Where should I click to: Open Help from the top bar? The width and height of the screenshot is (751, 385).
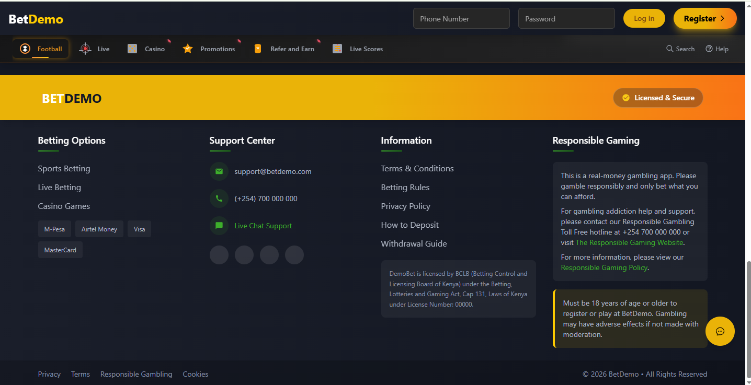[716, 49]
